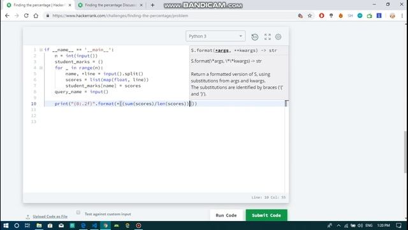Viewport: 408px width, 230px height.
Task: Click line number 13 in the gutter
Action: [x=33, y=122]
